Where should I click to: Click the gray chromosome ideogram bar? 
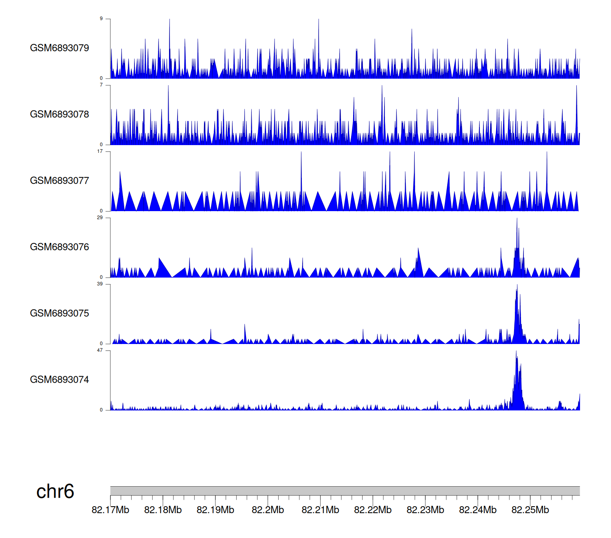tap(345, 491)
